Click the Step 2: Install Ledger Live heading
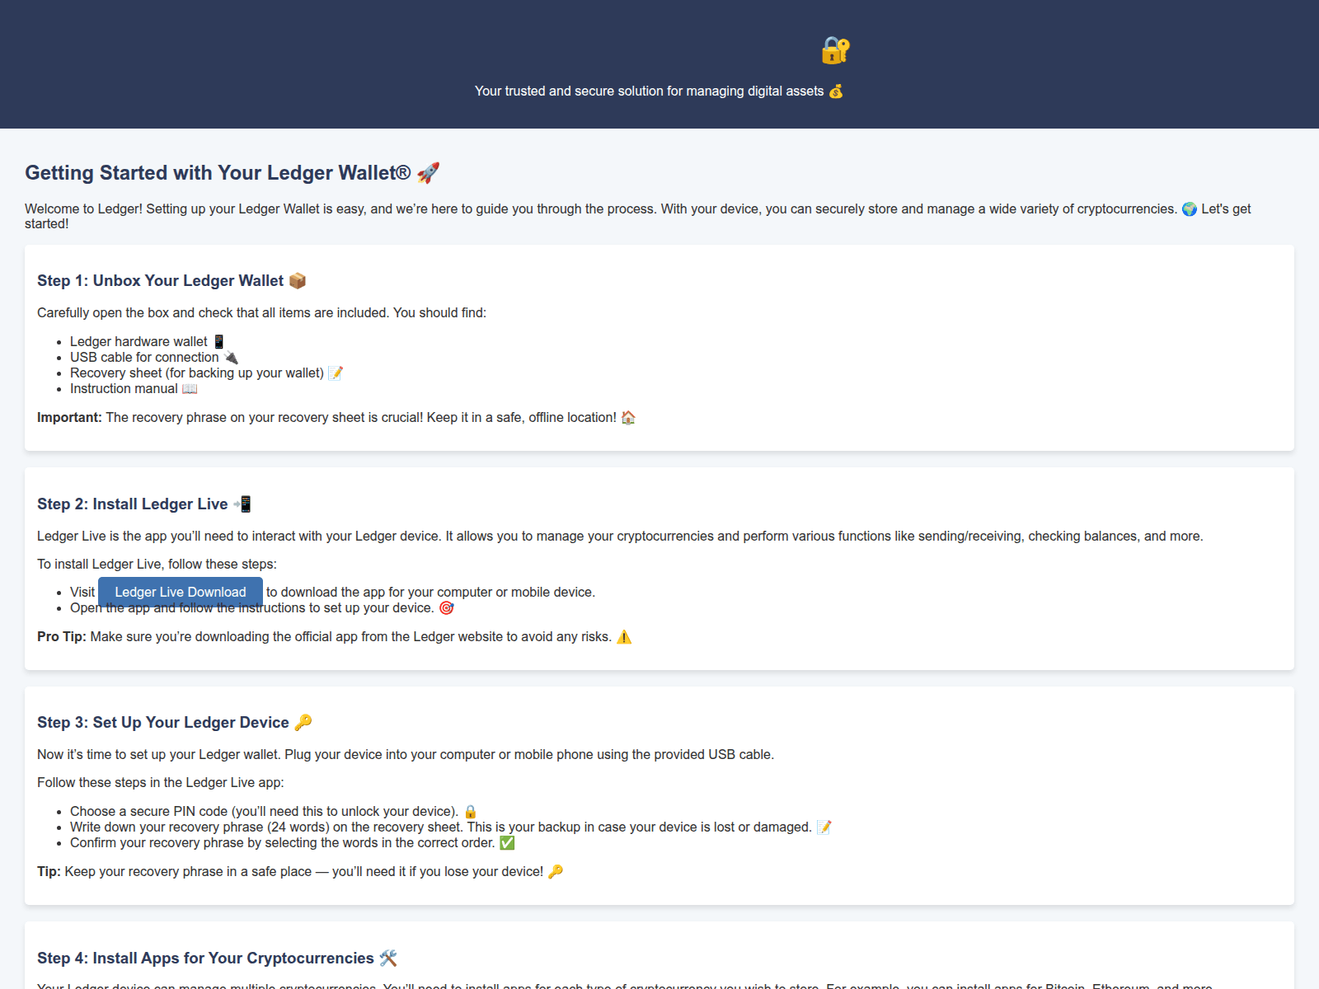This screenshot has height=989, width=1319. pos(144,504)
